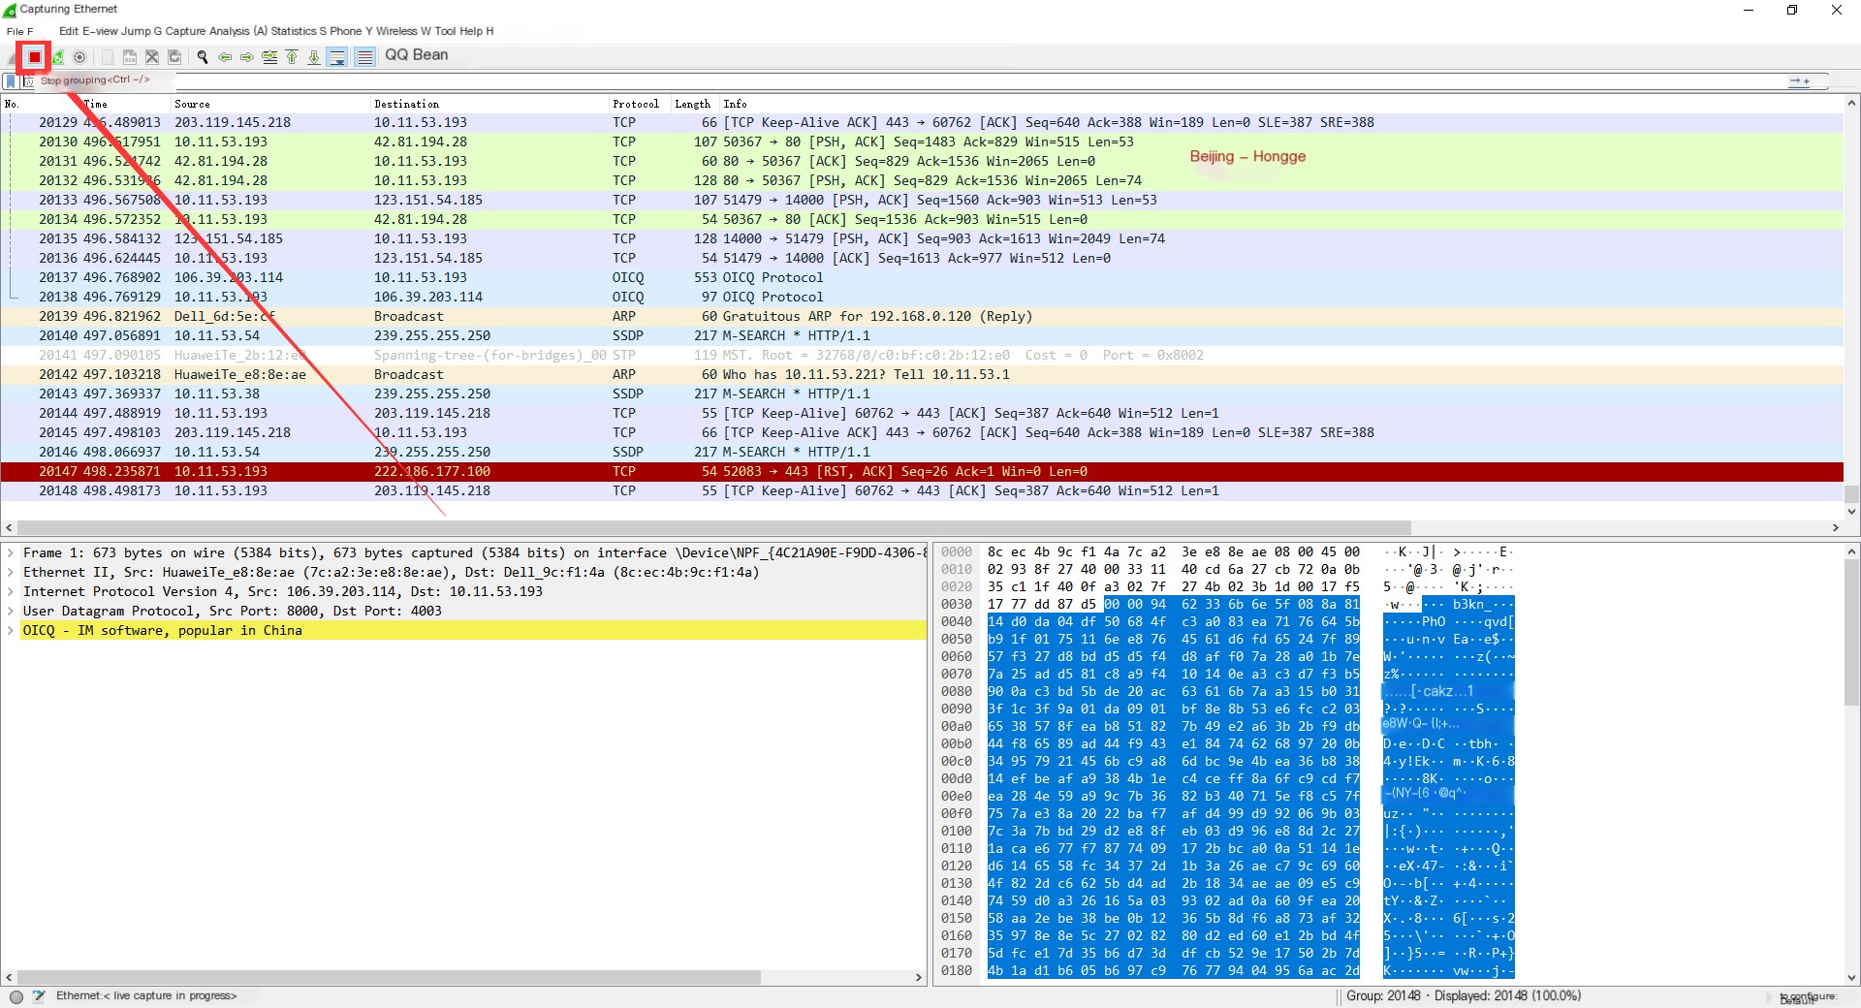Open the Statistics S menu
Screen dimensions: 1861x1008
(299, 31)
